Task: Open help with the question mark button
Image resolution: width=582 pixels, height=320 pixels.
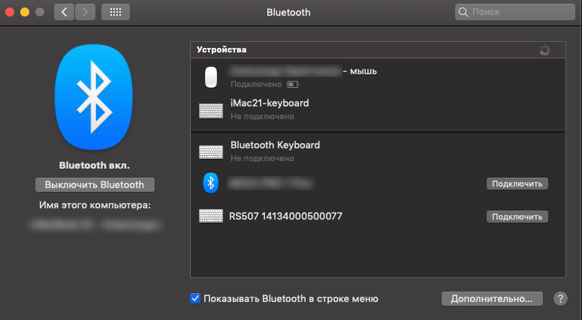Action: coord(560,298)
